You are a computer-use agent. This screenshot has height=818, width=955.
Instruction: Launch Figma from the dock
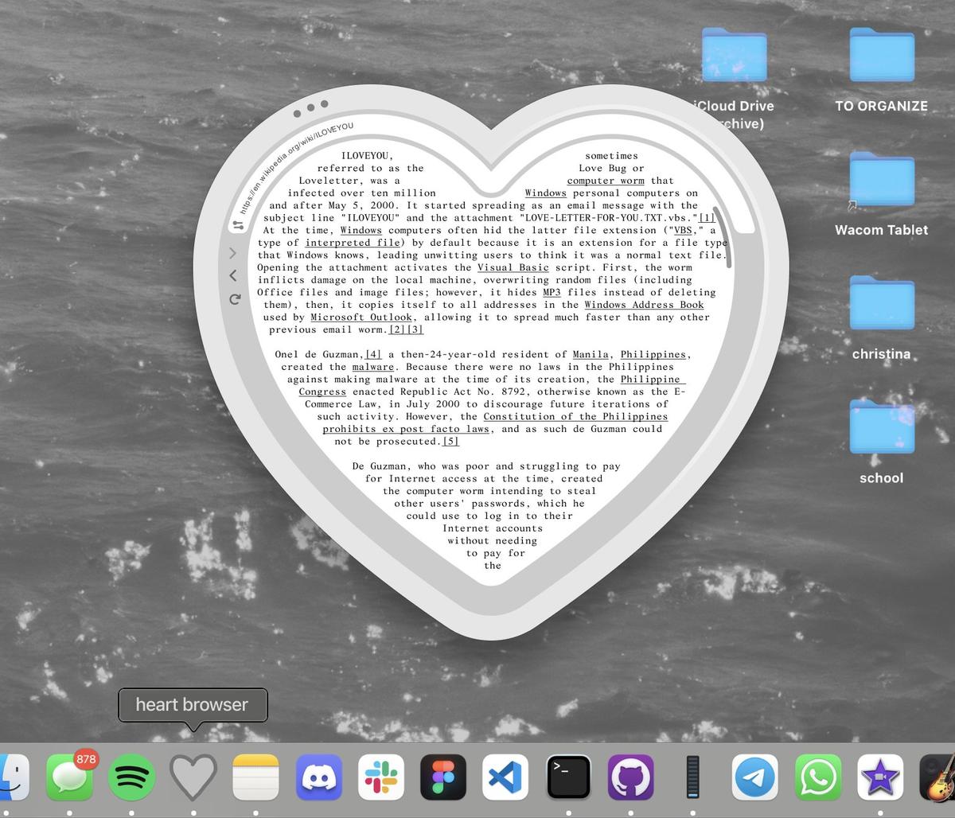(x=443, y=777)
